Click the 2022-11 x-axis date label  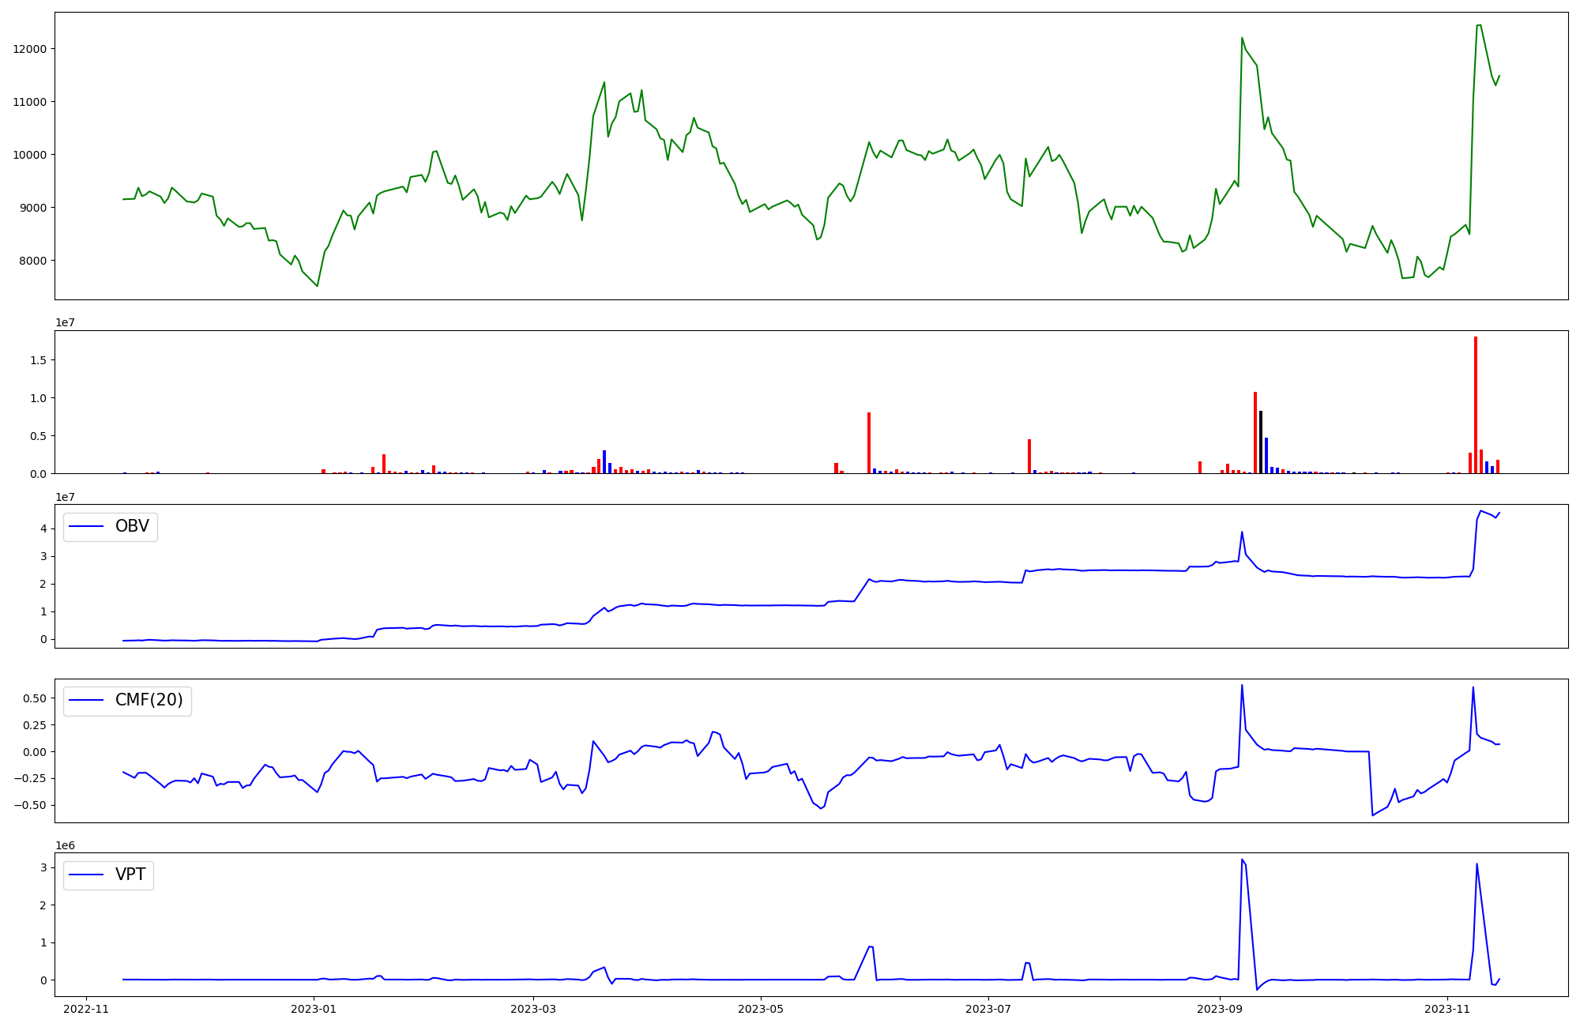tap(86, 1009)
